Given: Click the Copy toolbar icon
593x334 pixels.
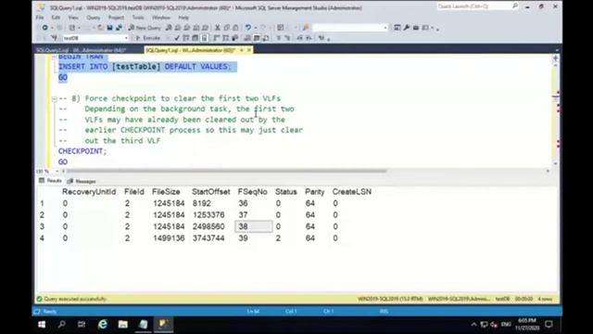Looking at the screenshot, I should click(x=226, y=28).
